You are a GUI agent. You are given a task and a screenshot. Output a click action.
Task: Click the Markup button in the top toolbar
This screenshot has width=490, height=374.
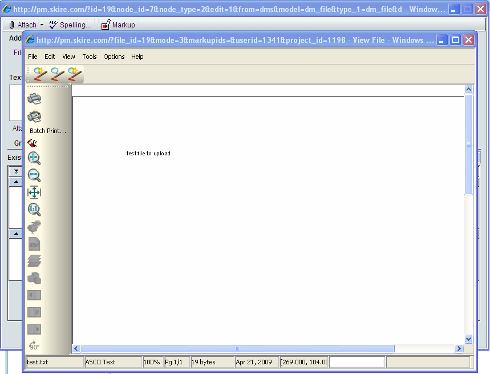pyautogui.click(x=118, y=25)
